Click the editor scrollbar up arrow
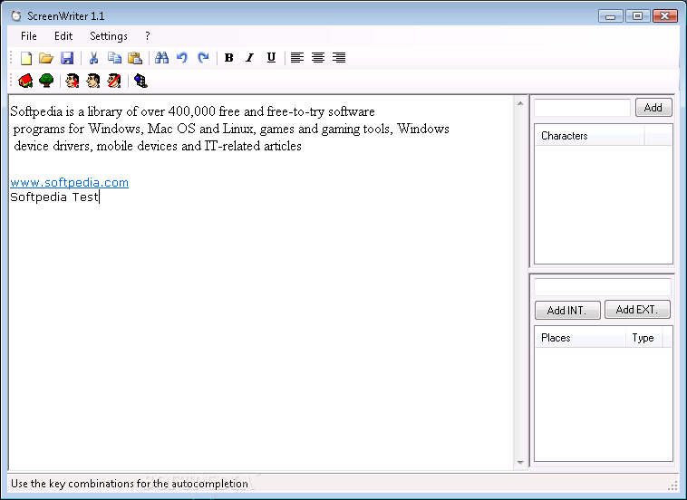The width and height of the screenshot is (687, 500). coord(520,104)
